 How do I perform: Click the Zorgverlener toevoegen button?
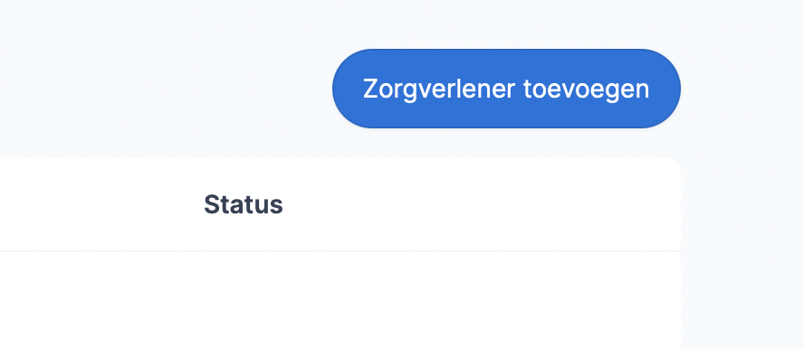[506, 89]
